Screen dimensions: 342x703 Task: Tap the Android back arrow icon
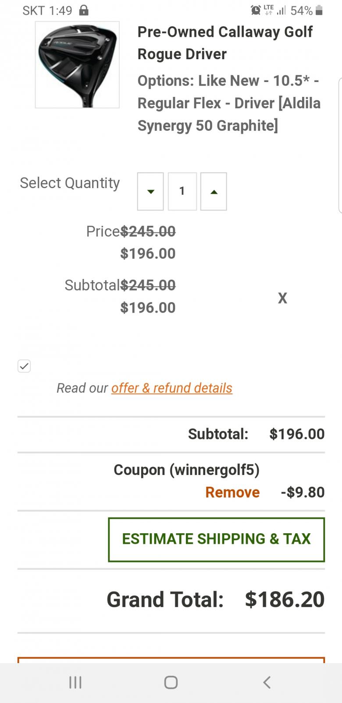[x=267, y=682]
